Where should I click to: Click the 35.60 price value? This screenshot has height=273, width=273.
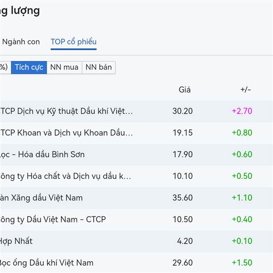point(182,198)
